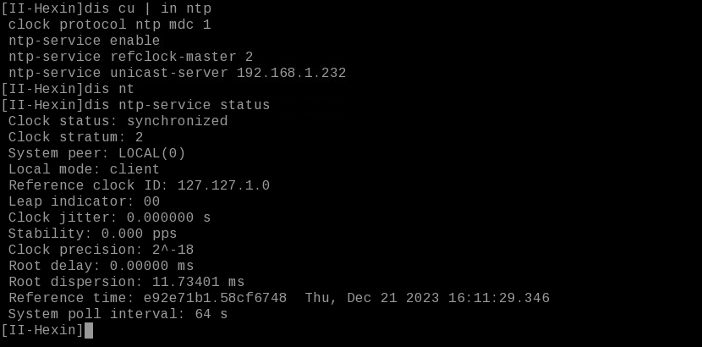The height and width of the screenshot is (347, 702).
Task: Click the "clock protocol ntp mdc 1" line
Action: tap(109, 25)
